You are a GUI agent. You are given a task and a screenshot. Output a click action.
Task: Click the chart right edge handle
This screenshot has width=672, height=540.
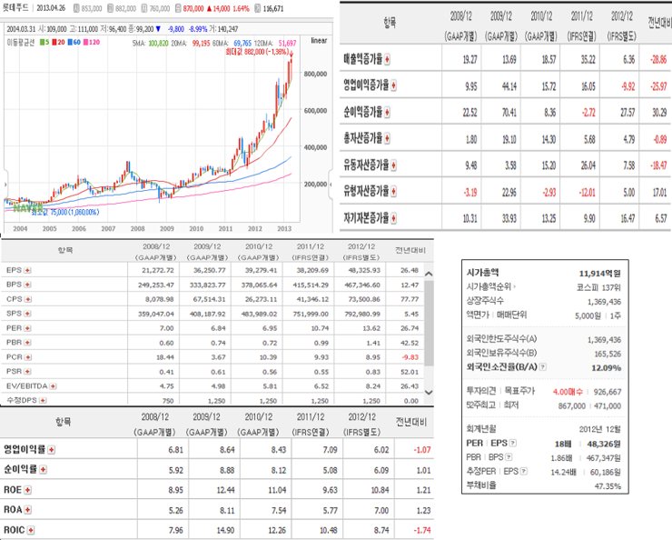tap(331, 185)
